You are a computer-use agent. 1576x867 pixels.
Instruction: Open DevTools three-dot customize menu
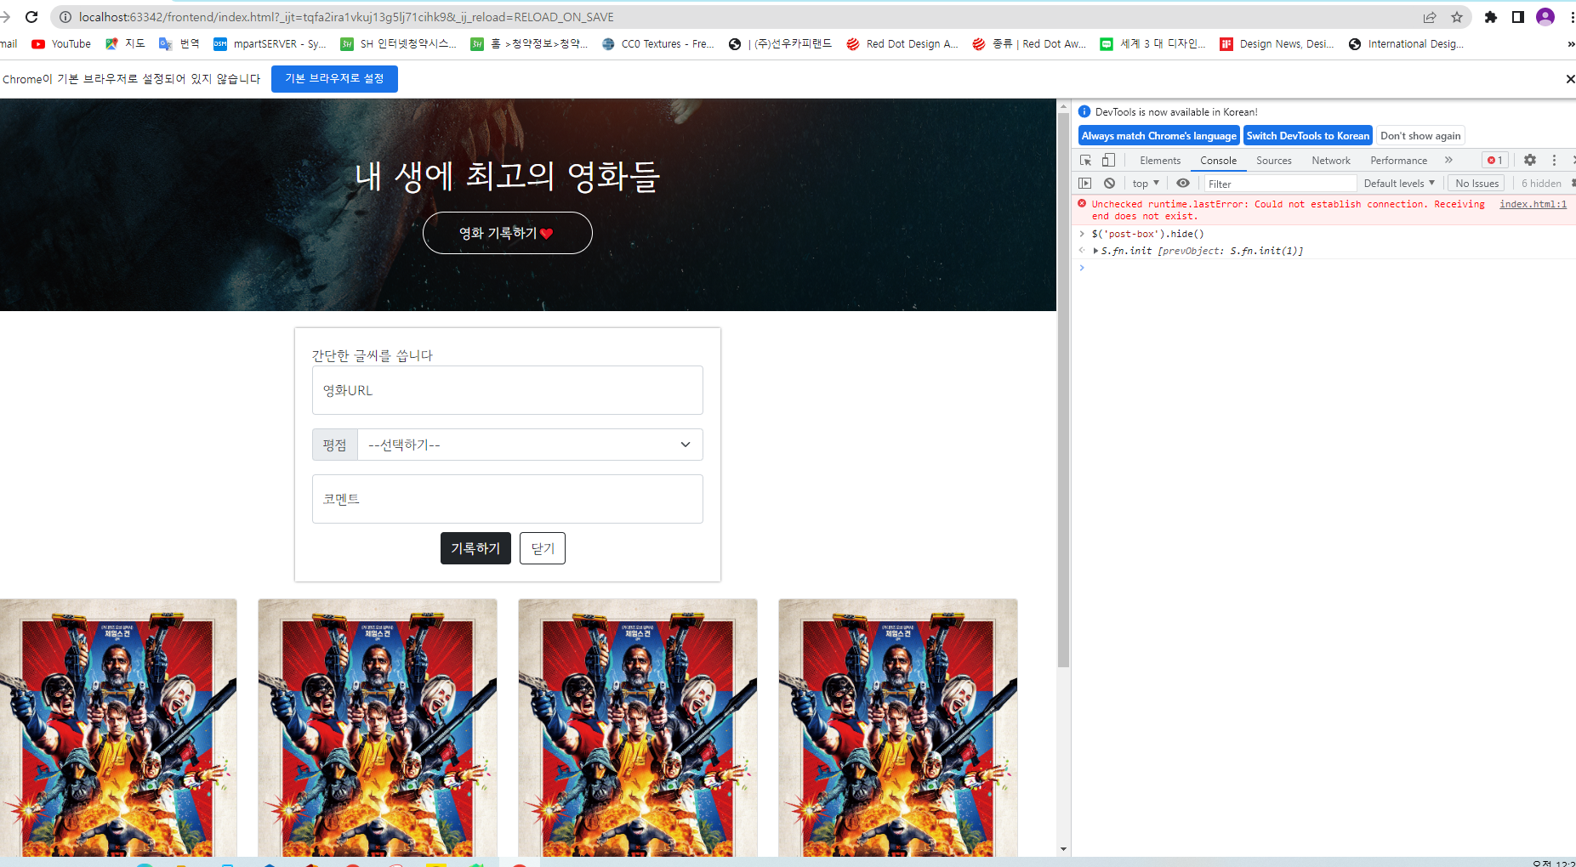coord(1554,160)
